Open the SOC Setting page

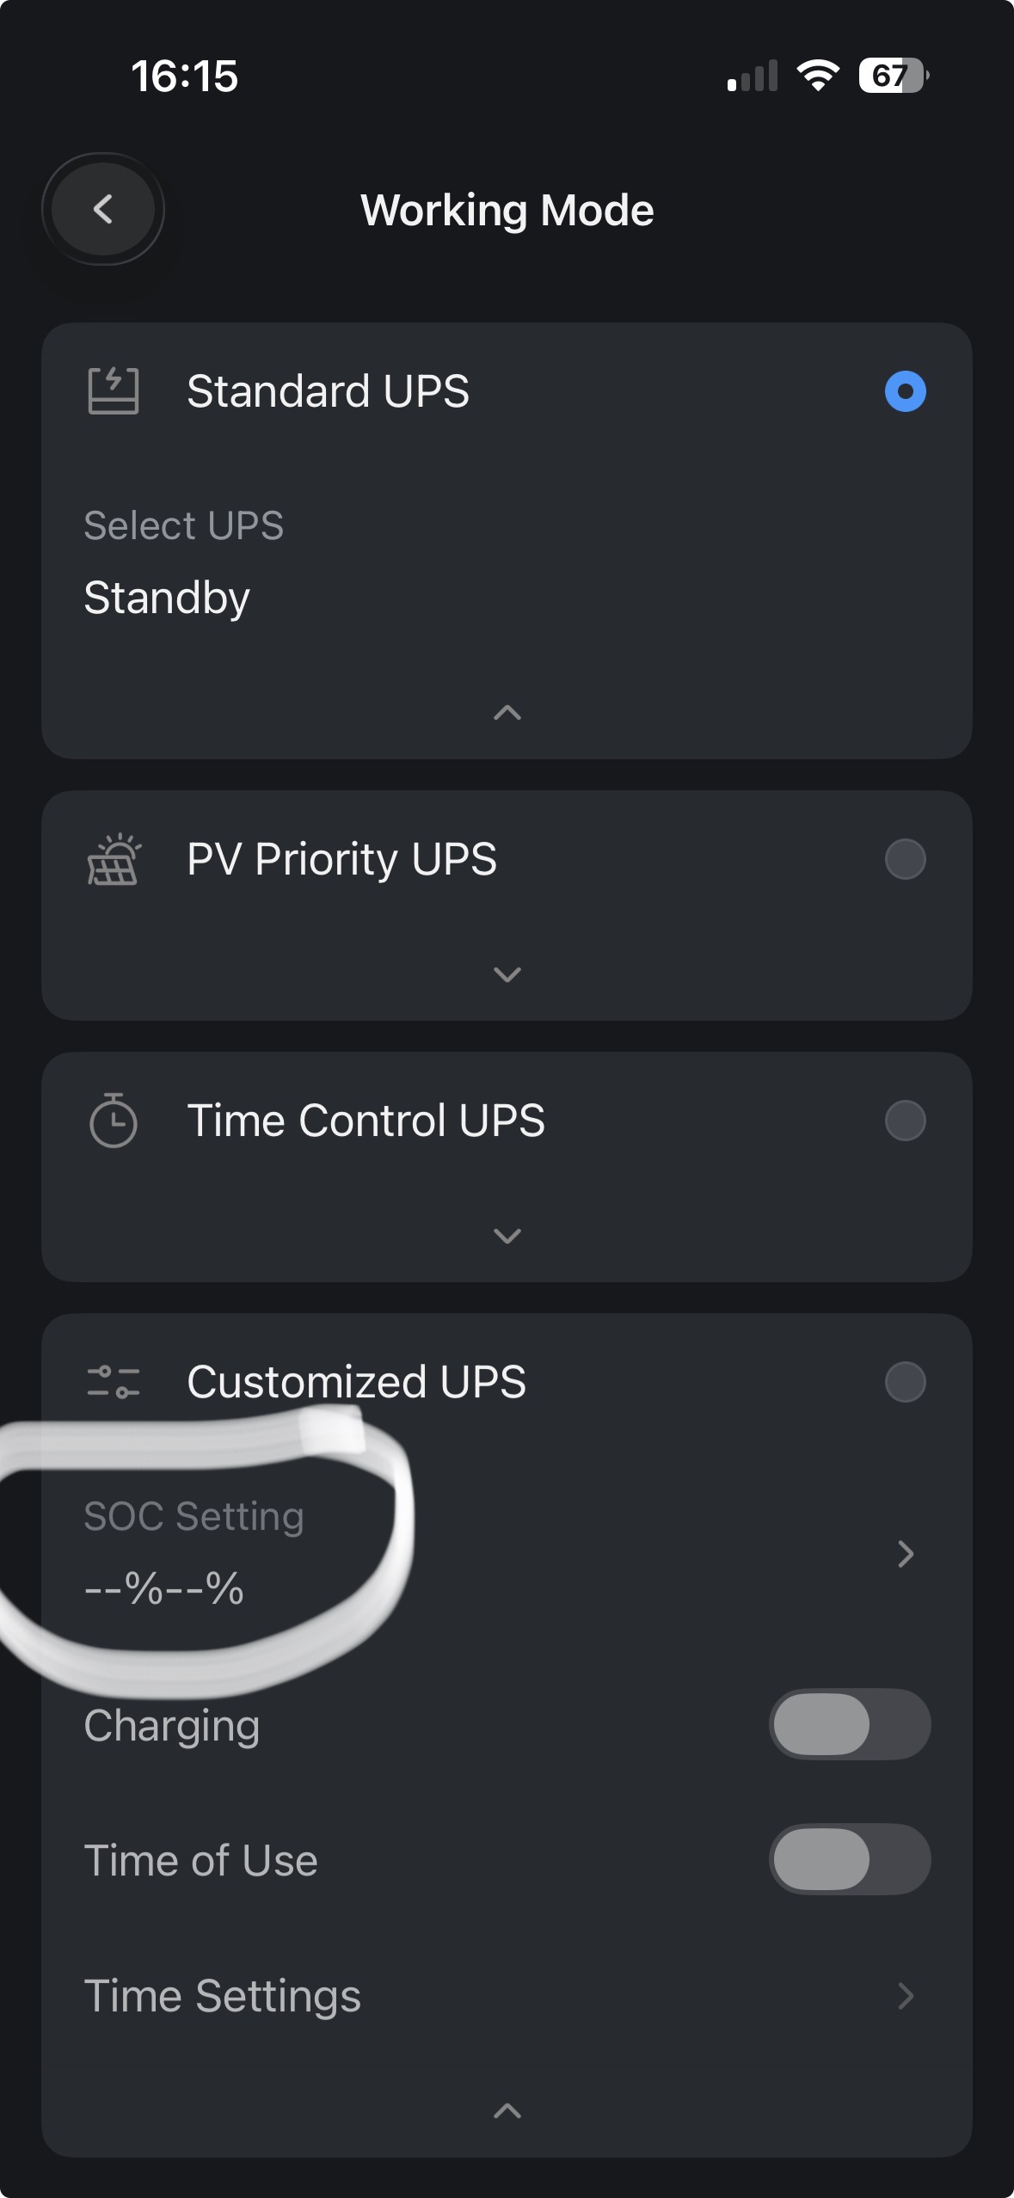[905, 1553]
